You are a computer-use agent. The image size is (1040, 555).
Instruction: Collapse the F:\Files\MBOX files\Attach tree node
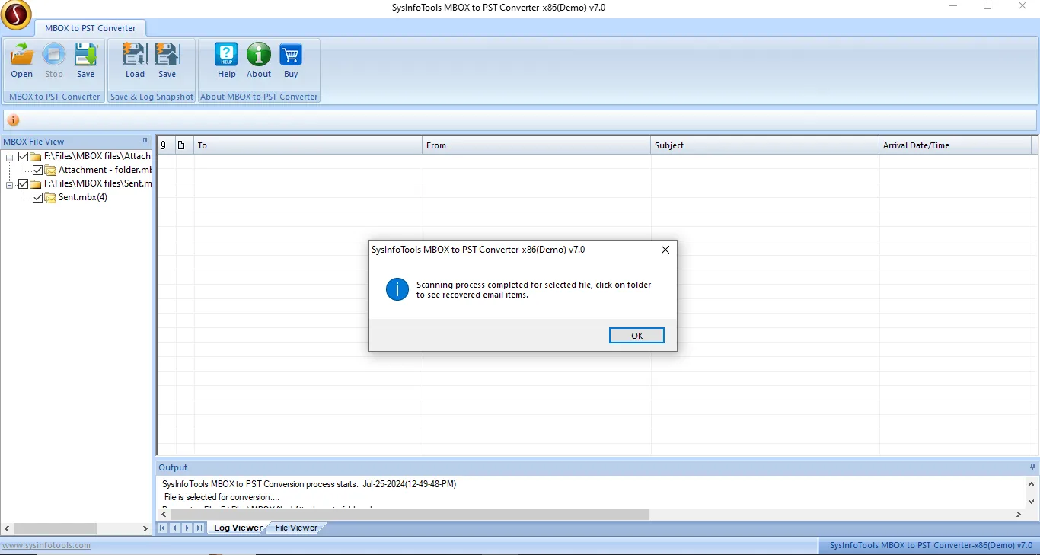(10, 156)
